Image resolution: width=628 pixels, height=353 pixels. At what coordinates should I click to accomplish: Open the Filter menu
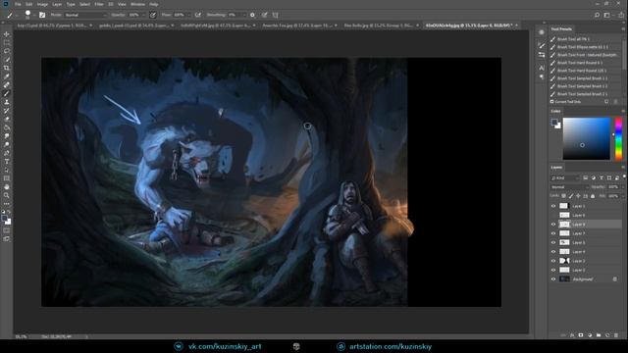[99, 4]
